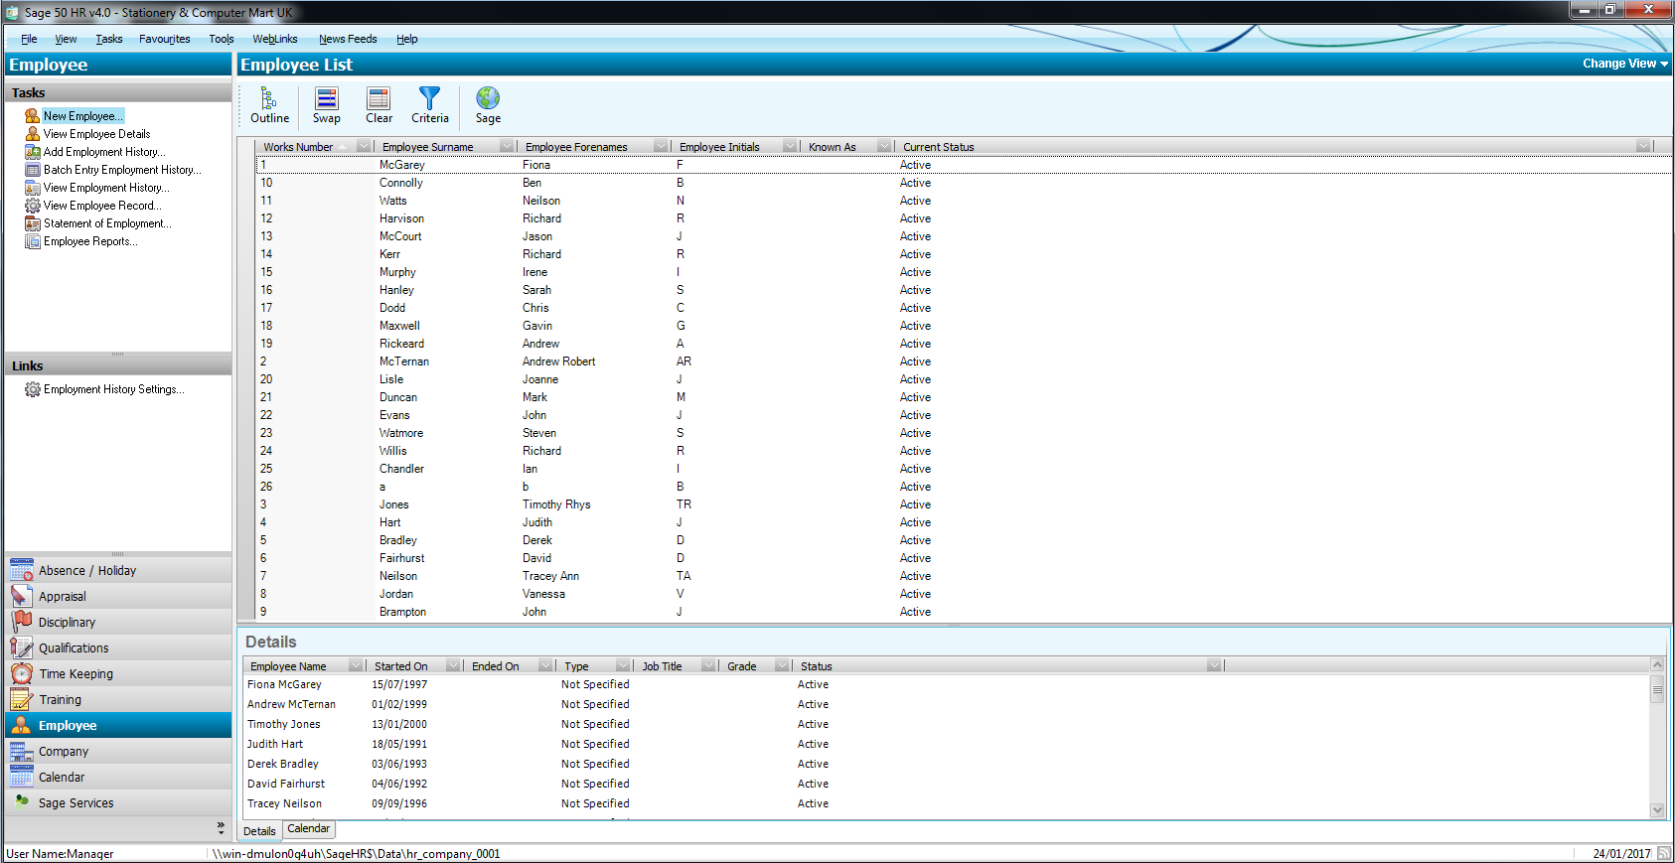Open the Employee Forenames column filter dropdown

661,147
